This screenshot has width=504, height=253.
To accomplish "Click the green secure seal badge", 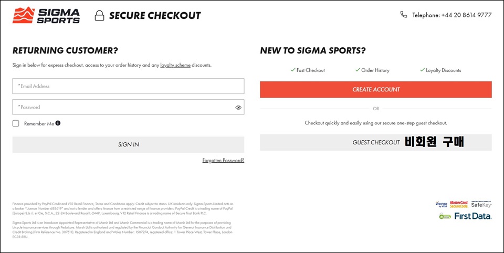I will (445, 216).
